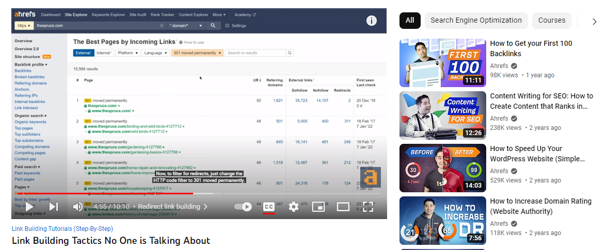Open Dashboard in the Ahrefs navigation
This screenshot has height=250, width=608.
click(x=51, y=15)
